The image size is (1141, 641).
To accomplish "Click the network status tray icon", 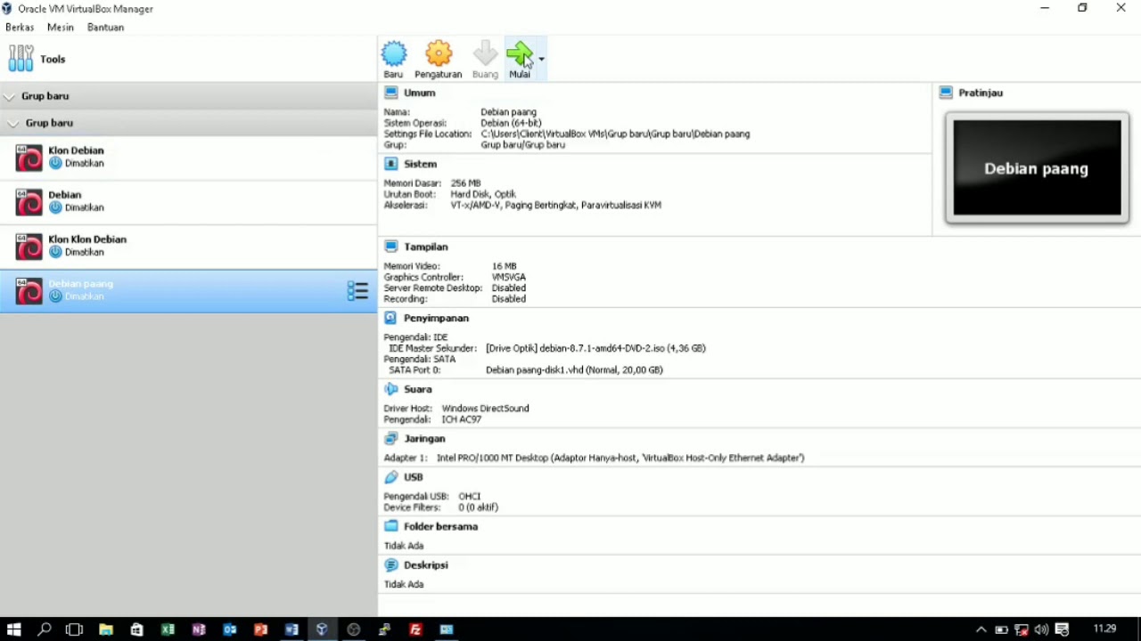I will (1022, 629).
